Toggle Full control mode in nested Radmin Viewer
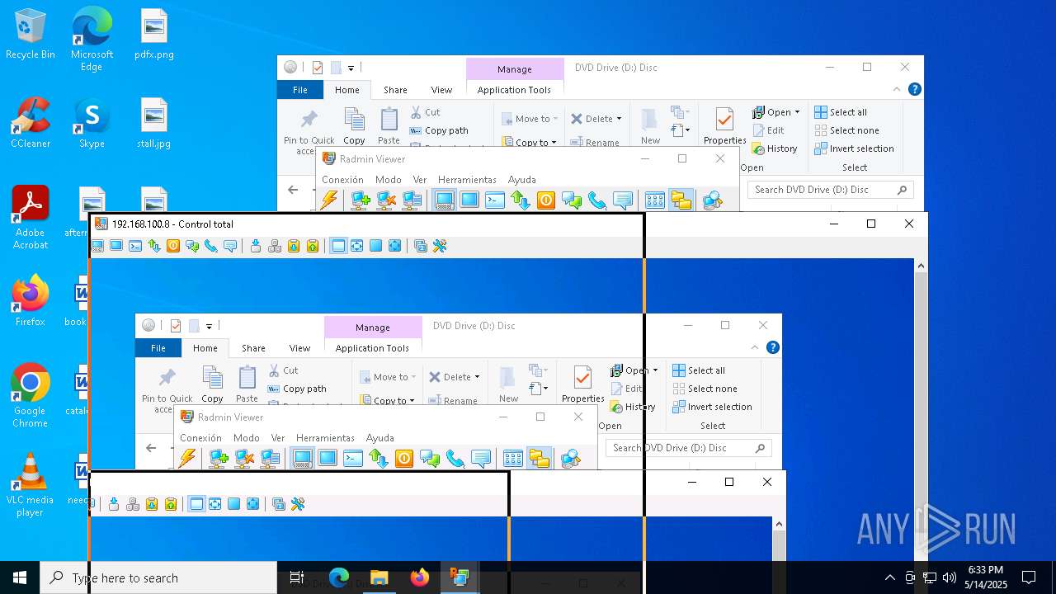 [302, 458]
